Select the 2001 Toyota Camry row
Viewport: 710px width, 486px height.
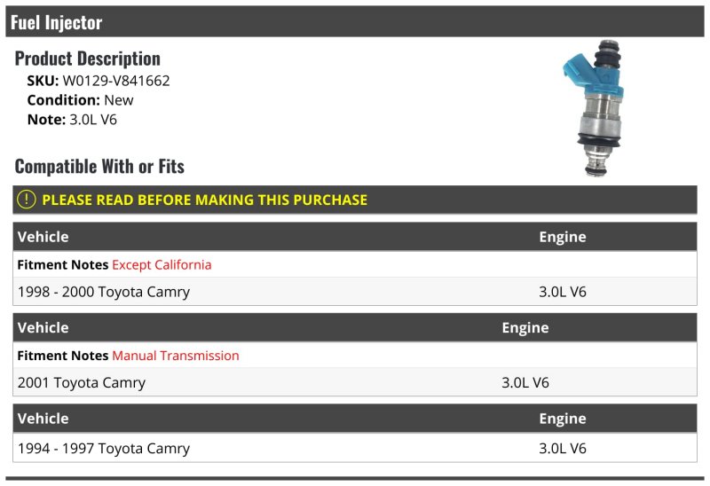[354, 382]
